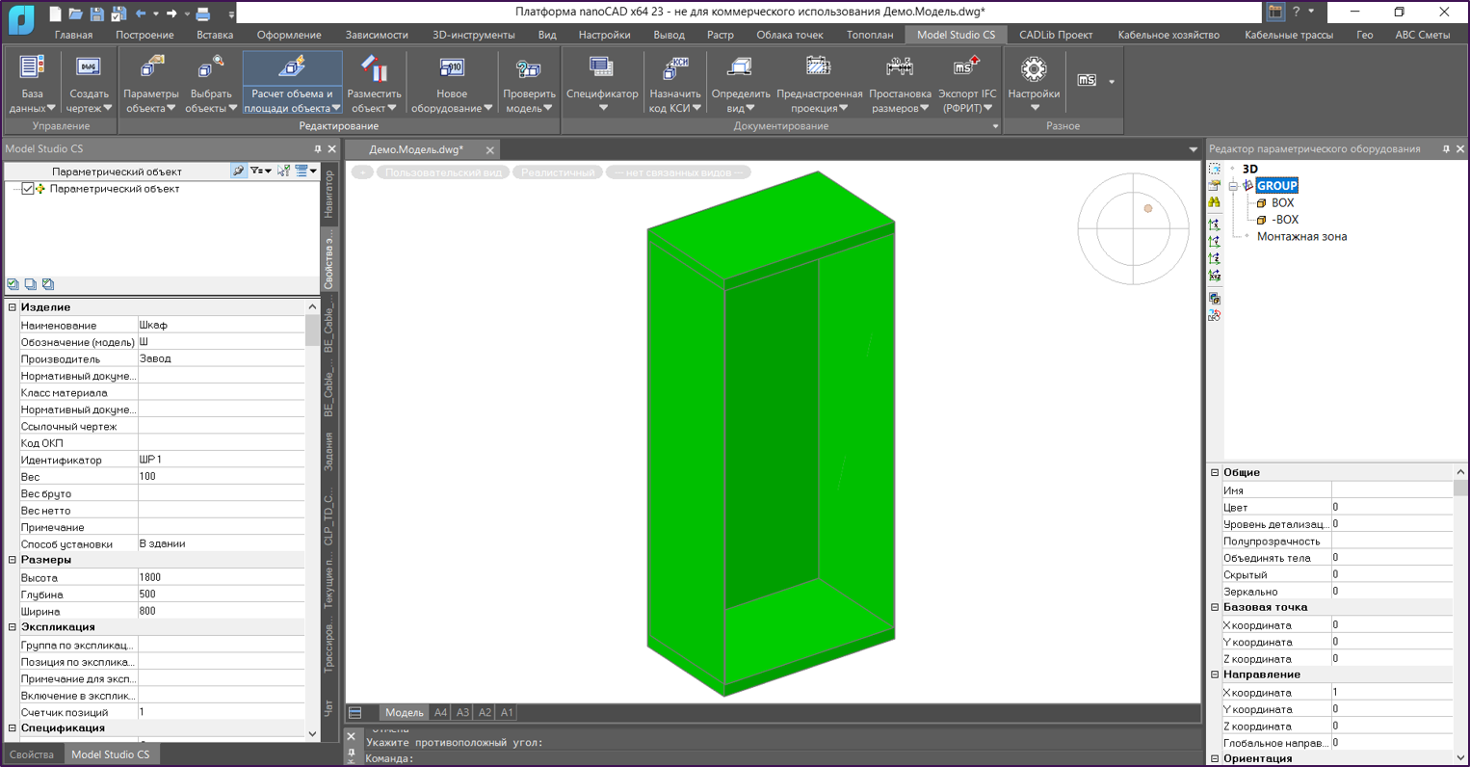This screenshot has width=1470, height=767.
Task: Click the X axis icon in equipment editor
Action: click(x=1214, y=225)
